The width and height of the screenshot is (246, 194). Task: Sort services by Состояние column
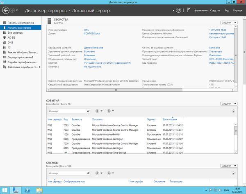click(159, 182)
